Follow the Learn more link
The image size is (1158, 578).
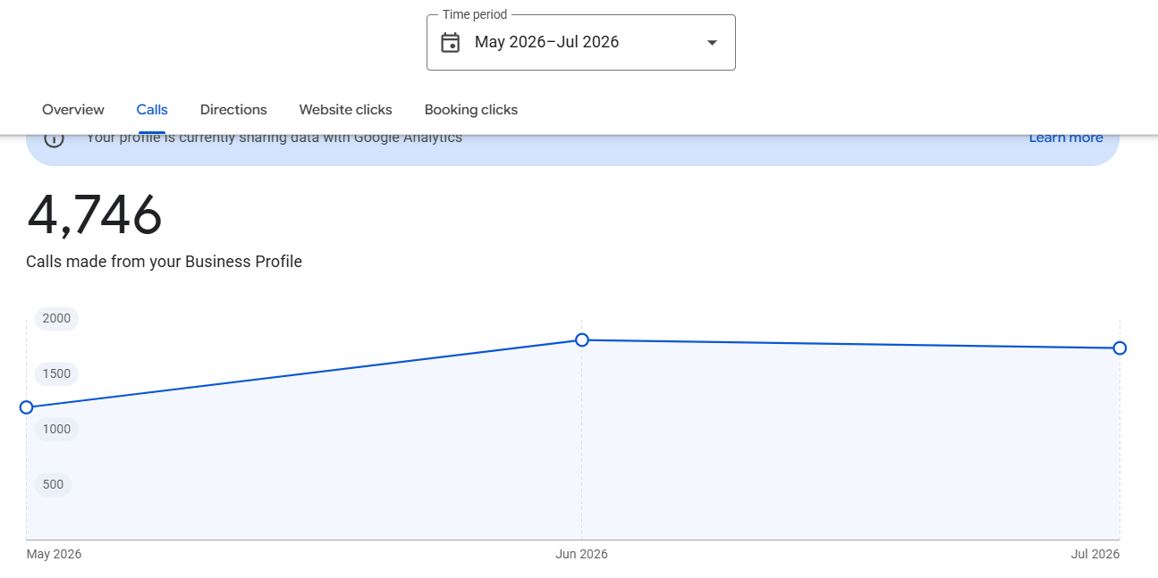click(x=1066, y=138)
